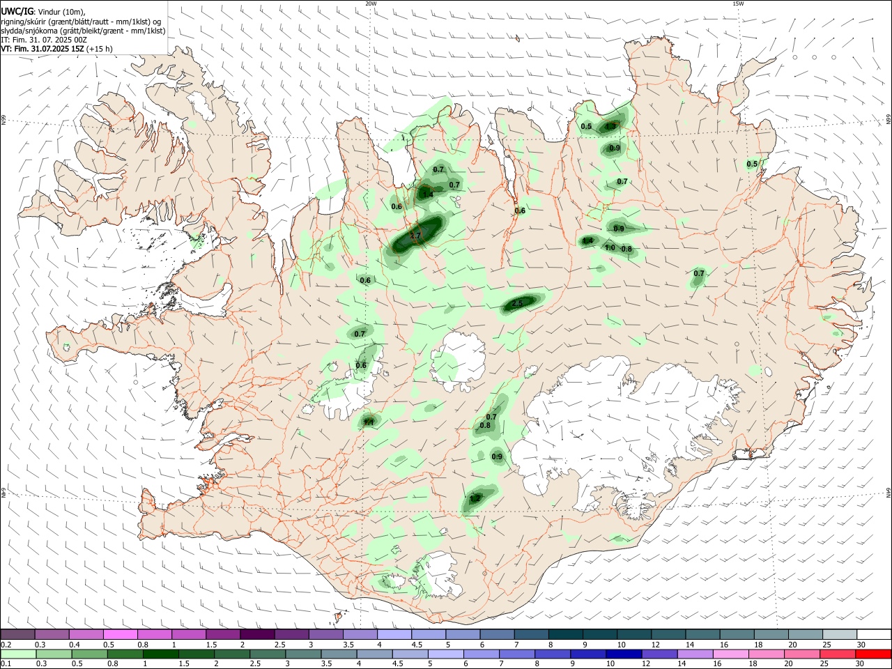Click the deep navy blue swatch in lower legend row
The width and height of the screenshot is (892, 669).
click(x=624, y=654)
